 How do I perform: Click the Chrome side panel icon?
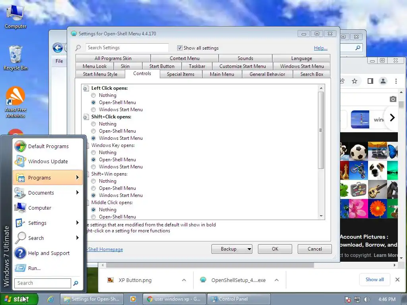click(x=370, y=81)
